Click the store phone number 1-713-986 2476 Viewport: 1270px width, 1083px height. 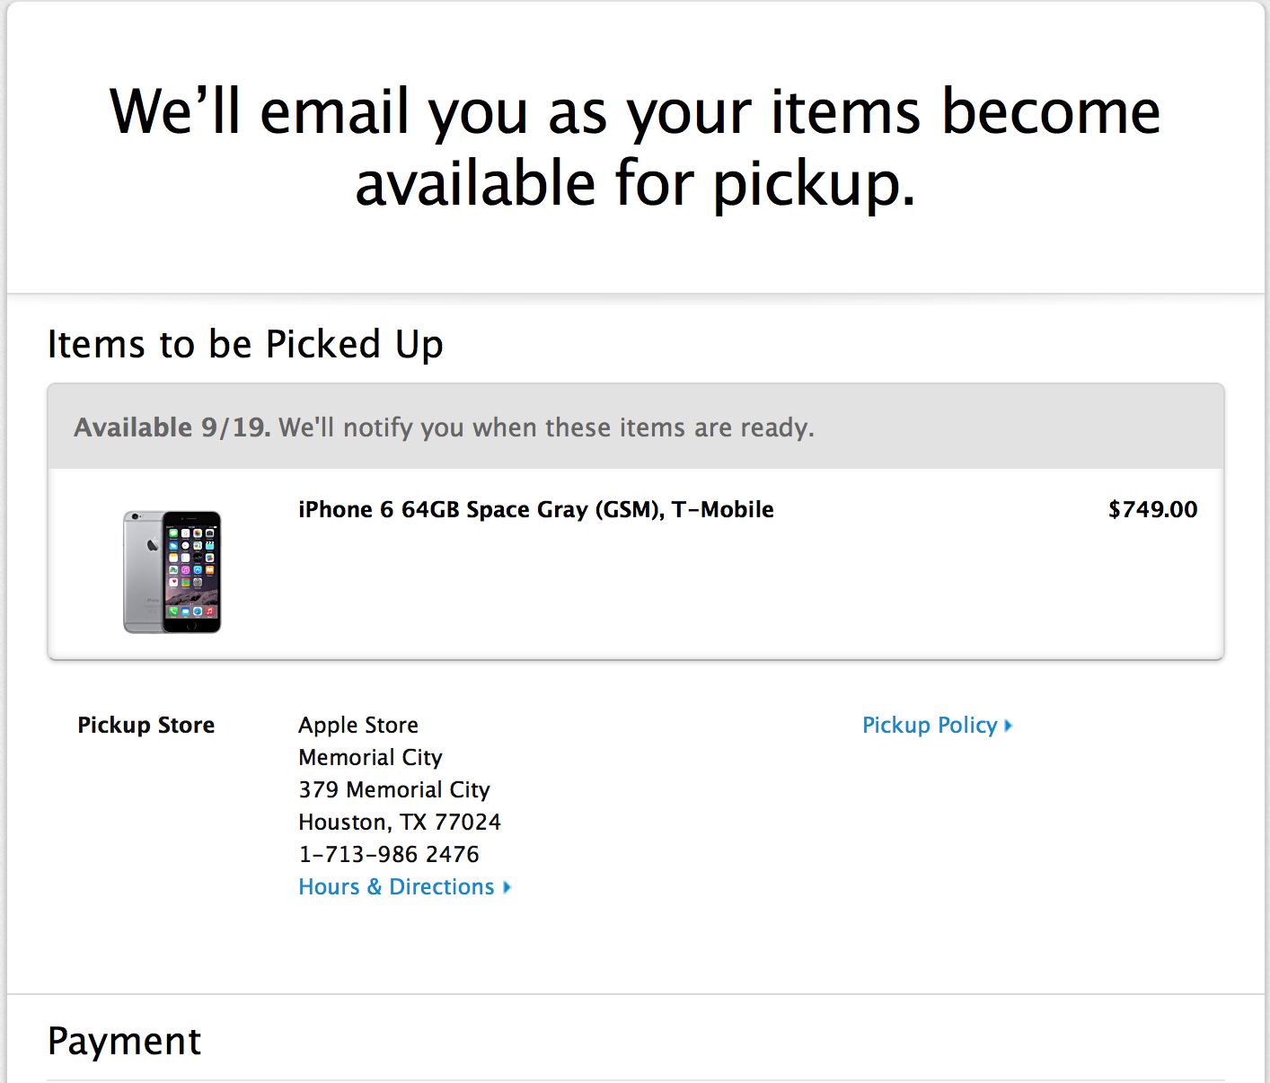pyautogui.click(x=389, y=854)
